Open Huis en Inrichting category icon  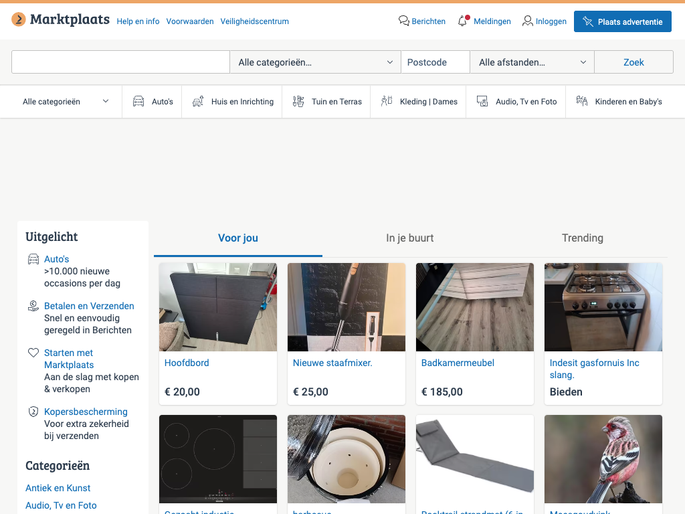[x=198, y=102]
